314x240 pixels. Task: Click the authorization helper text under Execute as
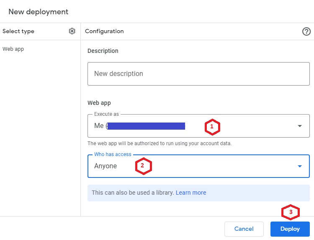[160, 143]
